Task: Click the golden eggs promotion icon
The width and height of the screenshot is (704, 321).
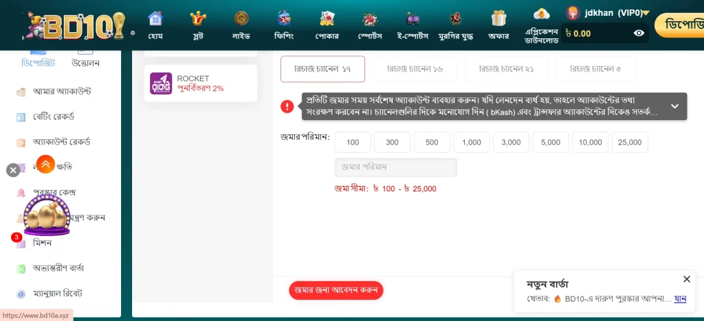Action: [47, 215]
